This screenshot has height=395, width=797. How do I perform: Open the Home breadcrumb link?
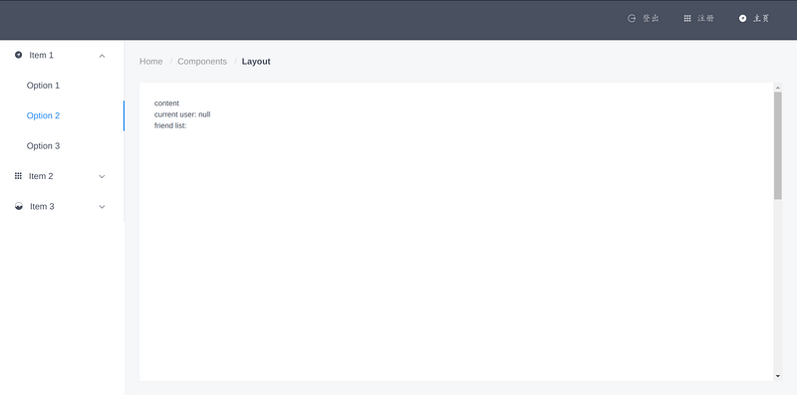(151, 62)
